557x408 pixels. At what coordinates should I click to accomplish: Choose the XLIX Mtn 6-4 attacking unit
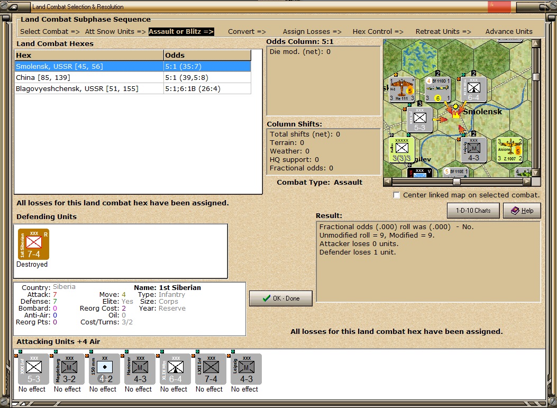[175, 369]
